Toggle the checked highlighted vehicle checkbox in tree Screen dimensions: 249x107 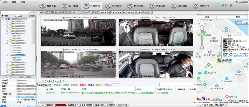click(10, 55)
